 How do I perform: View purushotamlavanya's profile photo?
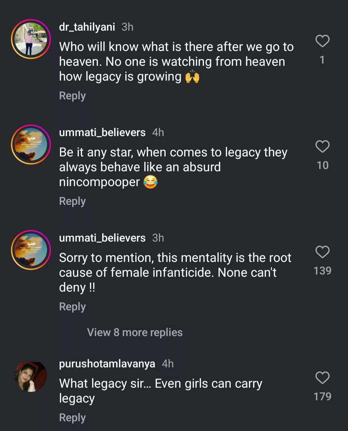pos(31,376)
